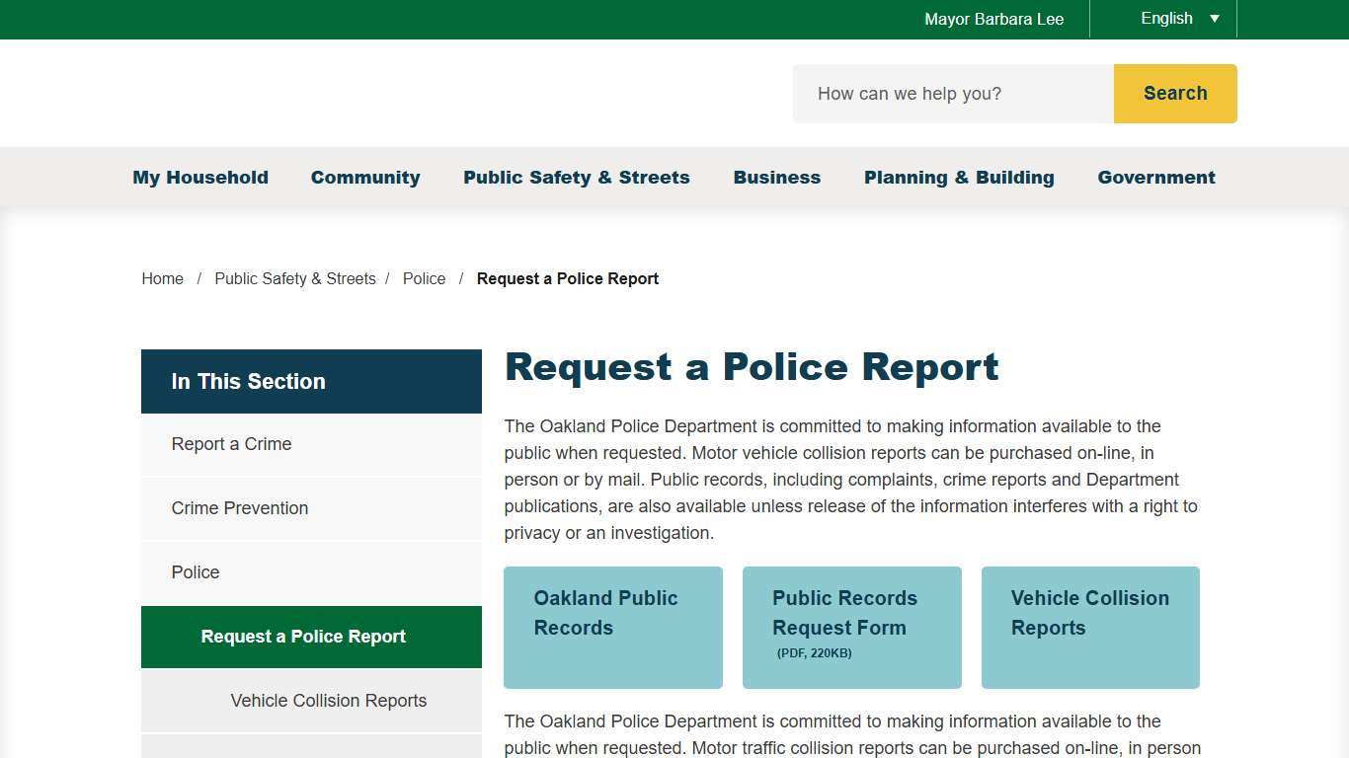Select My Household in the navigation bar
This screenshot has height=758, width=1349.
coord(200,178)
